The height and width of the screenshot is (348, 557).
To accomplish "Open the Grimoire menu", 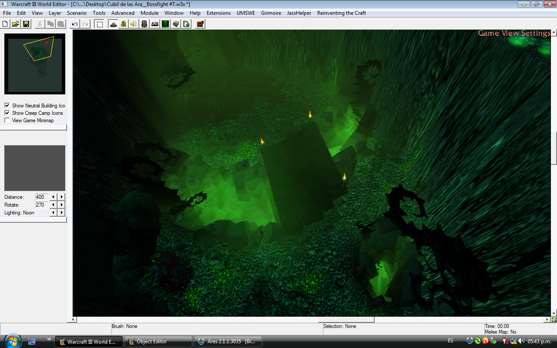I will click(271, 13).
